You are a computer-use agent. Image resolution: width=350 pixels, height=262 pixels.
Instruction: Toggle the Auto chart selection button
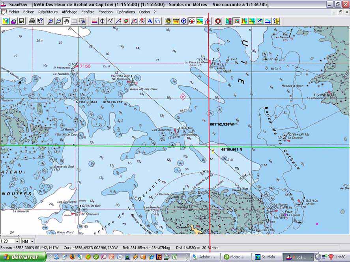pyautogui.click(x=200, y=21)
